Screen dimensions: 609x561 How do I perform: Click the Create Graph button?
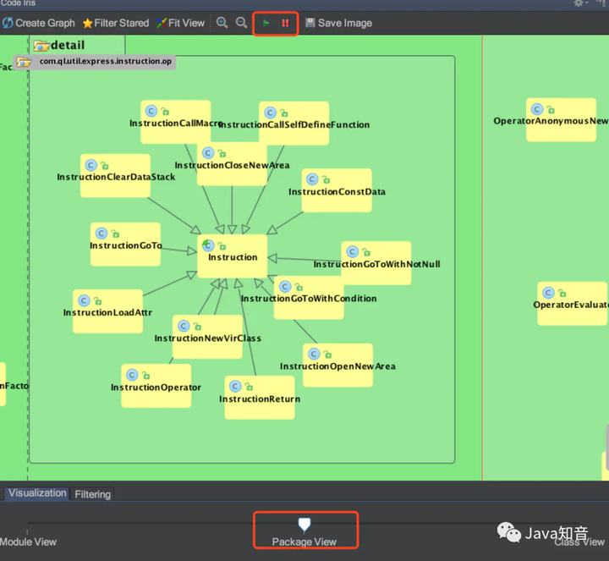38,24
